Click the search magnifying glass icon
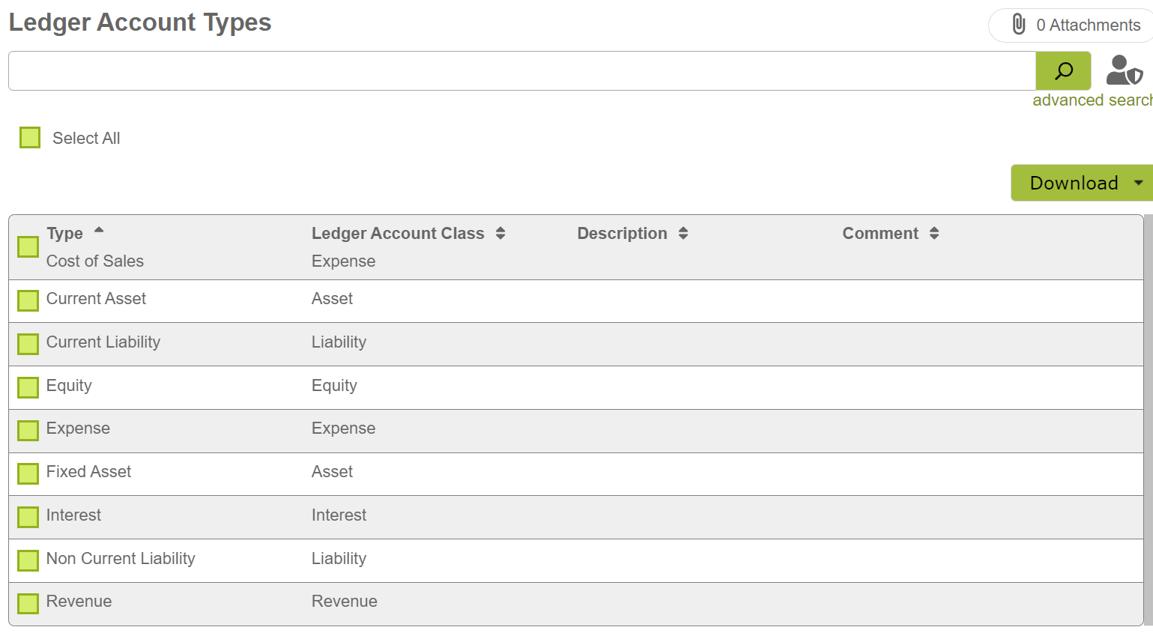The image size is (1153, 639). point(1062,70)
